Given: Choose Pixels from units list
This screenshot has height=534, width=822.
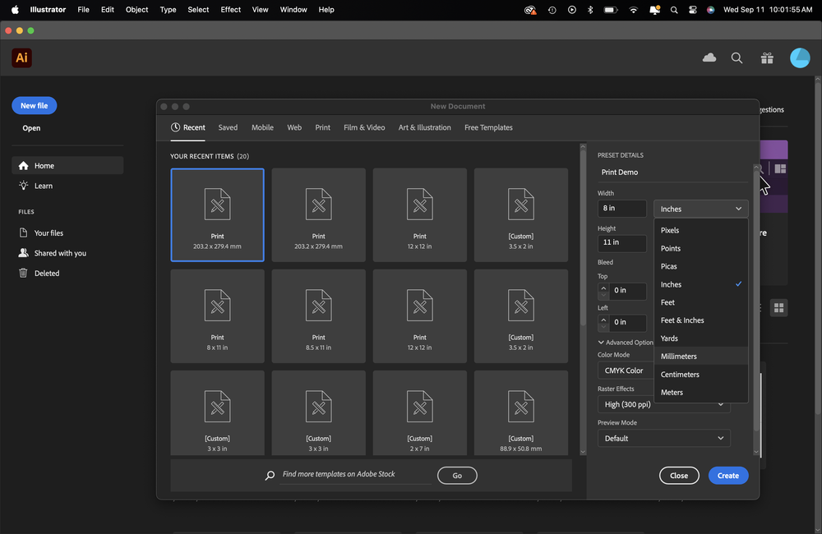Looking at the screenshot, I should tap(701, 230).
